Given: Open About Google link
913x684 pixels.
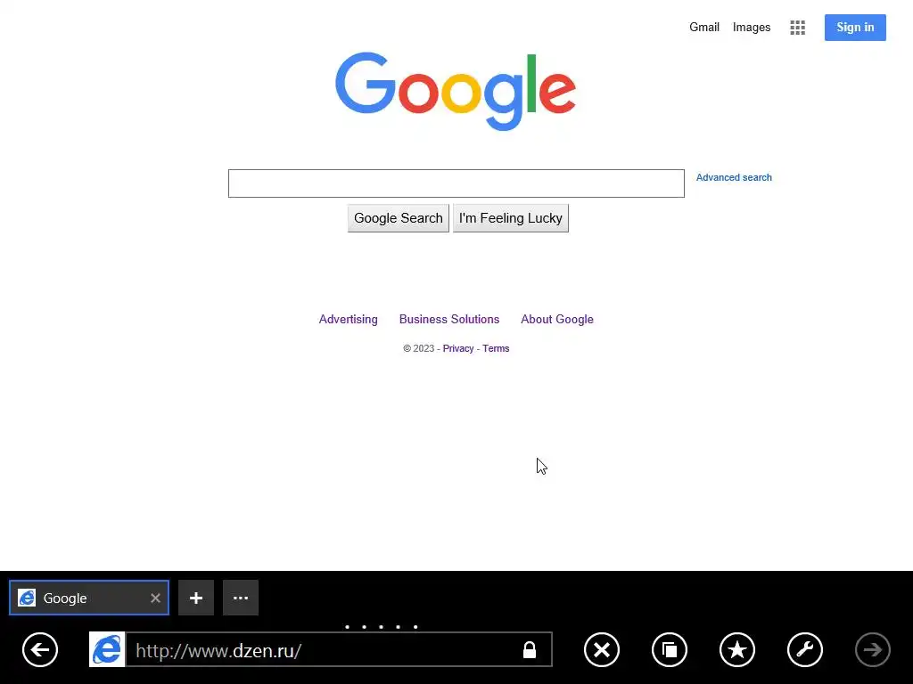Looking at the screenshot, I should tap(557, 320).
